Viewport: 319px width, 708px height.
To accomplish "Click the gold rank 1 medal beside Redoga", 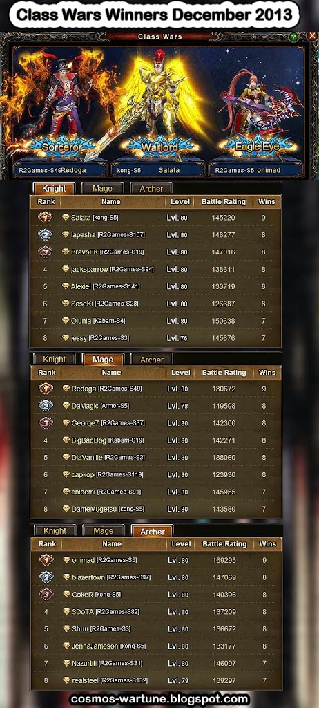I will tap(46, 389).
